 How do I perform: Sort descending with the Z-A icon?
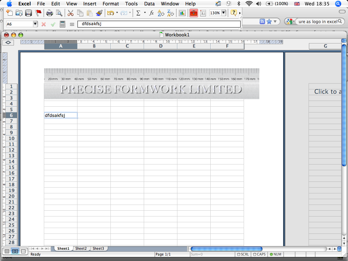pos(171,13)
